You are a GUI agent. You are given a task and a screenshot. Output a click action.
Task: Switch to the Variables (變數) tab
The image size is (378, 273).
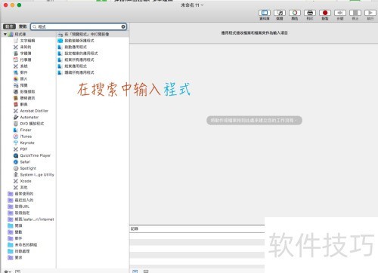[x=23, y=26]
